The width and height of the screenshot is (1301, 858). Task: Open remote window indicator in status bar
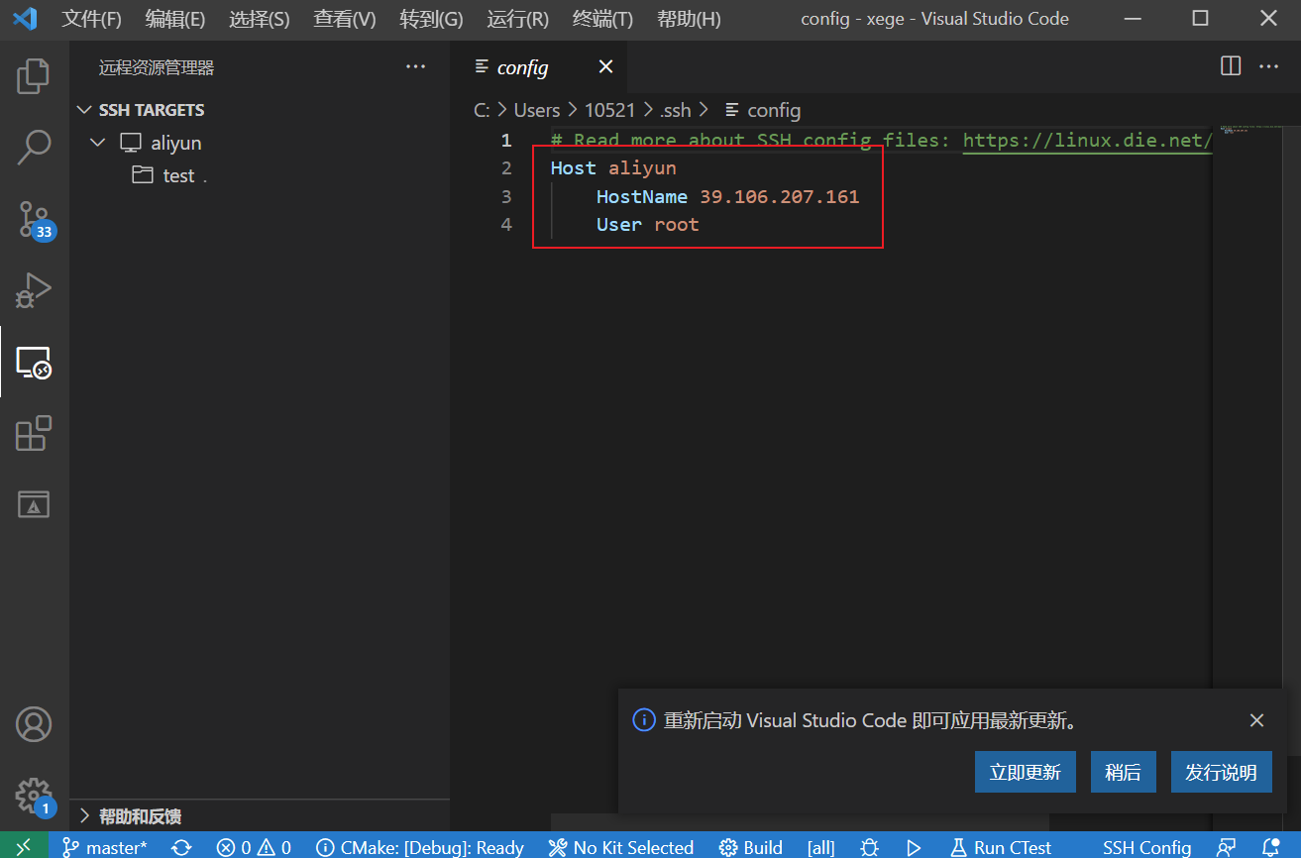pos(24,847)
